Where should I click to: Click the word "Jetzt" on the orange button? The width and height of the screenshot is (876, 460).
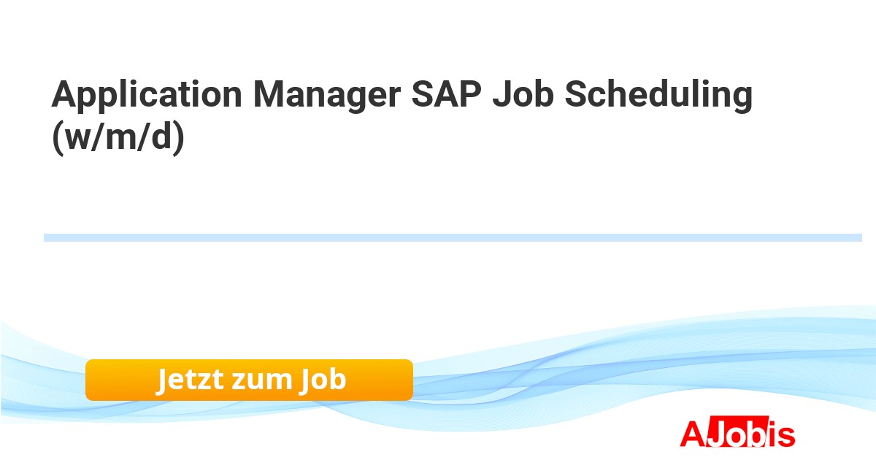point(190,380)
